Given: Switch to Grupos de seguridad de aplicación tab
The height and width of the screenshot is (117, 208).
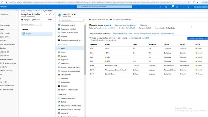Looking at the screenshot, I should point(146,34).
